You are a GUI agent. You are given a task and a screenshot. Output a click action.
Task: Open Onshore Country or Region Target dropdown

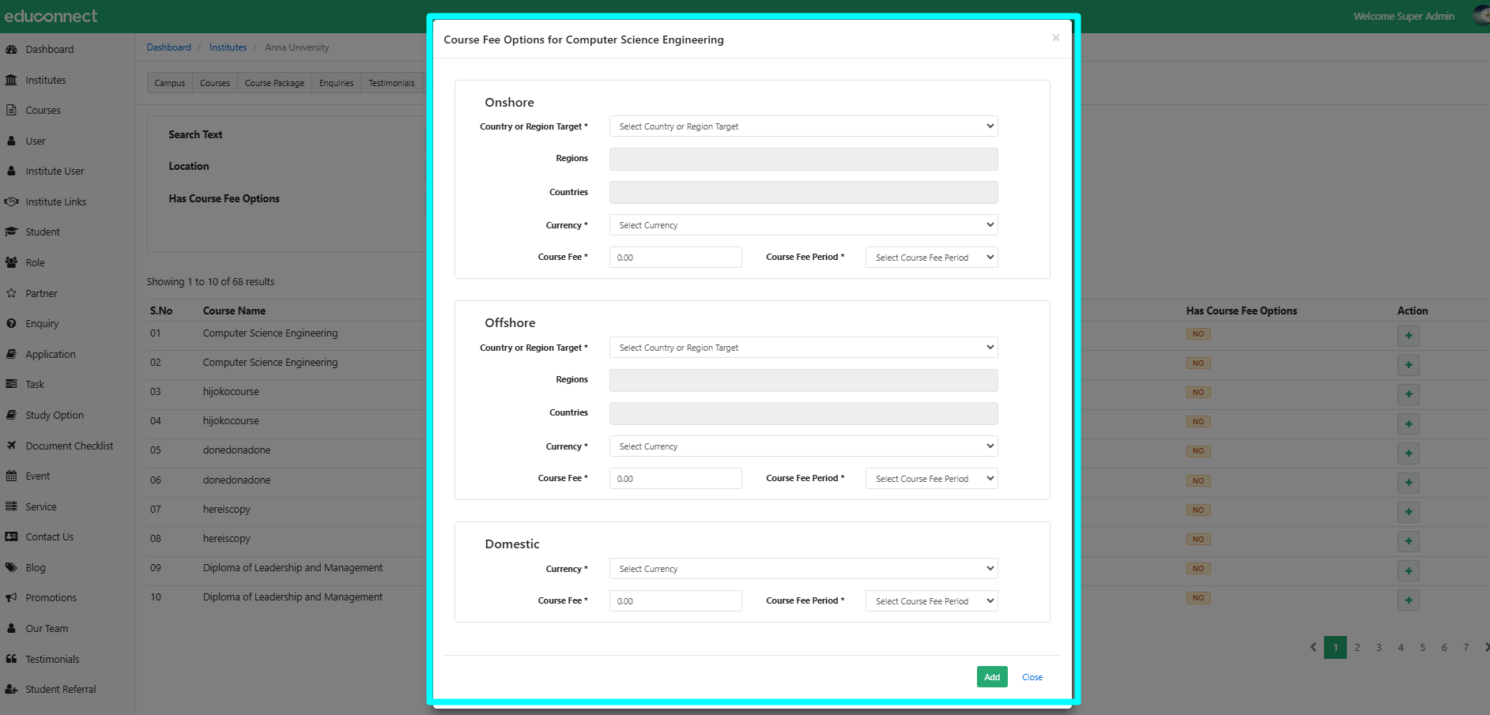click(x=803, y=126)
